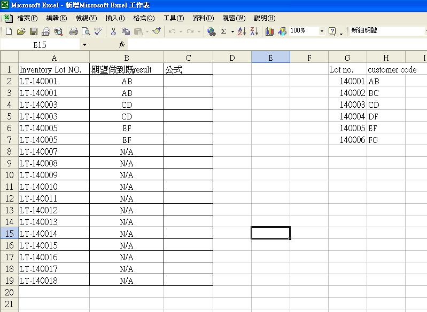Screen dimensions: 427x312
Task: Select the cell with '期望做到既result'
Action: tap(127, 69)
